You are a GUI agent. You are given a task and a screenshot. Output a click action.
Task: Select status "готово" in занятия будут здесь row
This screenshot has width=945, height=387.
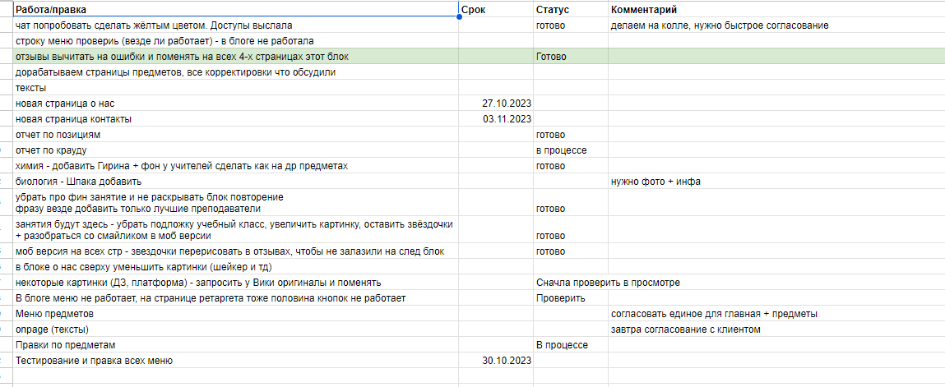(571, 230)
